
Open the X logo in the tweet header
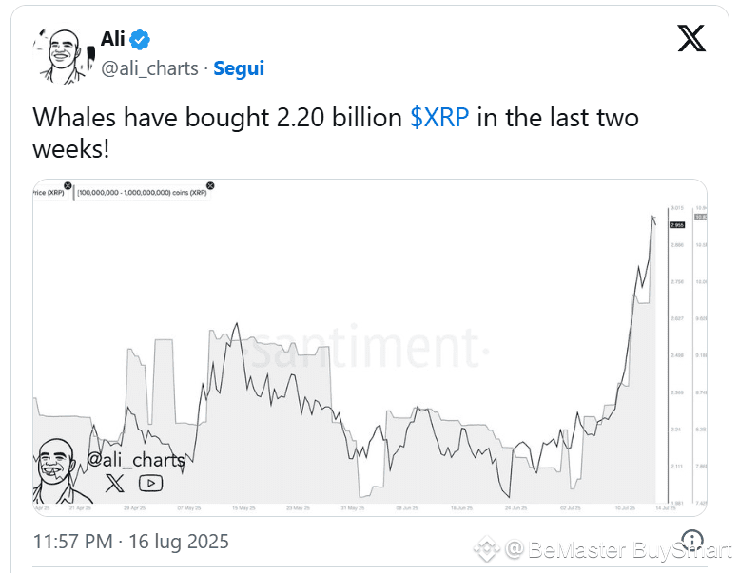coord(691,38)
